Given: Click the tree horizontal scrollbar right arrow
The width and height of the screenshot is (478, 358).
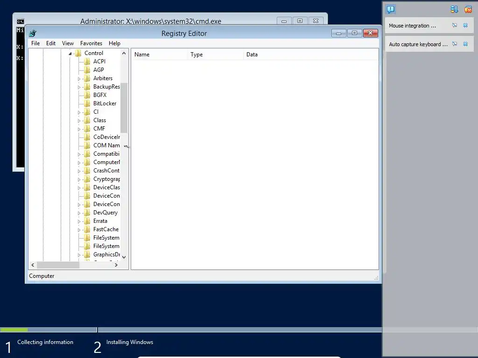Looking at the screenshot, I should 116,265.
